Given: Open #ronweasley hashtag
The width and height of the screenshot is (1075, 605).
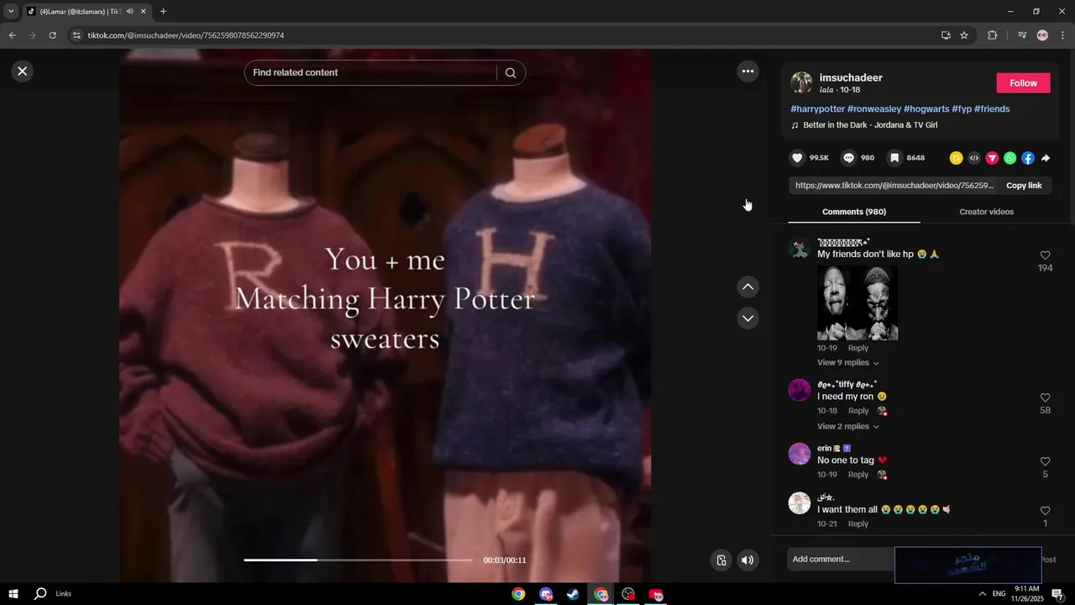Looking at the screenshot, I should [874, 109].
